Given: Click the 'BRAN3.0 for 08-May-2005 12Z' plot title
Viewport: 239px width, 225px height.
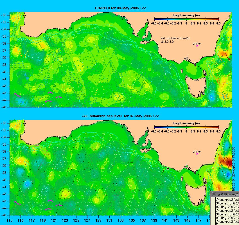Looking at the screenshot, I should [x=120, y=8].
